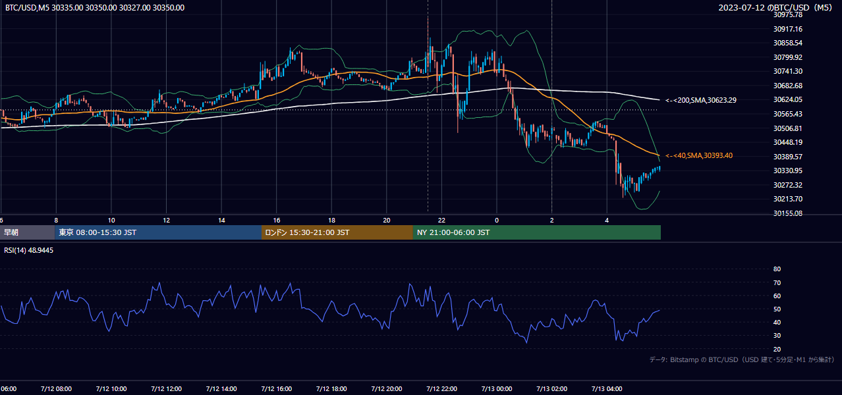Click RSI axis level 70
The width and height of the screenshot is (842, 395).
click(777, 282)
